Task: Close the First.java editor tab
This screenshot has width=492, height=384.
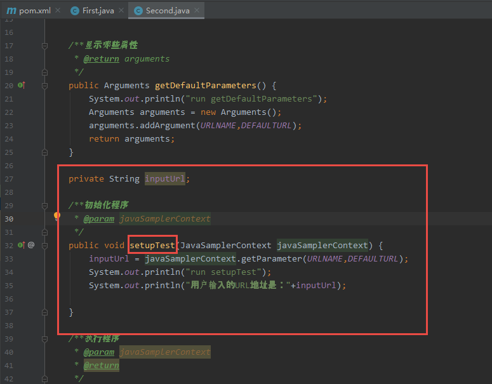Action: 120,11
